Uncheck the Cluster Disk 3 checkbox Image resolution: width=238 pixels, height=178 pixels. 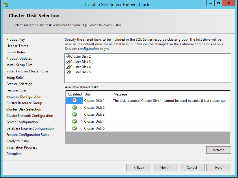click(68, 62)
